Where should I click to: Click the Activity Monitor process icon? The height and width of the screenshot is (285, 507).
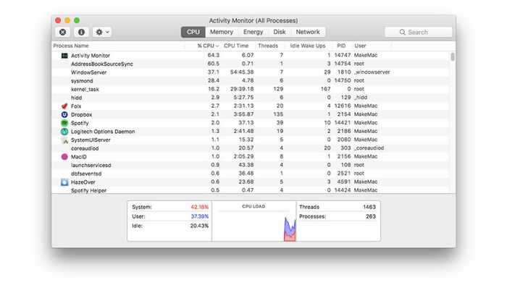pyautogui.click(x=64, y=56)
